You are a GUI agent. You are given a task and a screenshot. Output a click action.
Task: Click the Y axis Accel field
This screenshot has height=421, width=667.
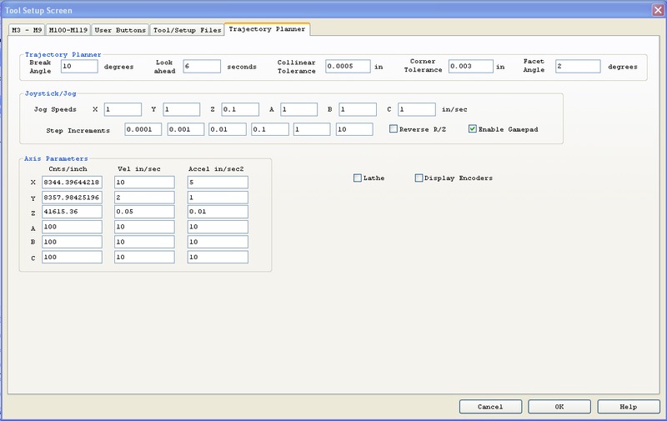coord(218,198)
